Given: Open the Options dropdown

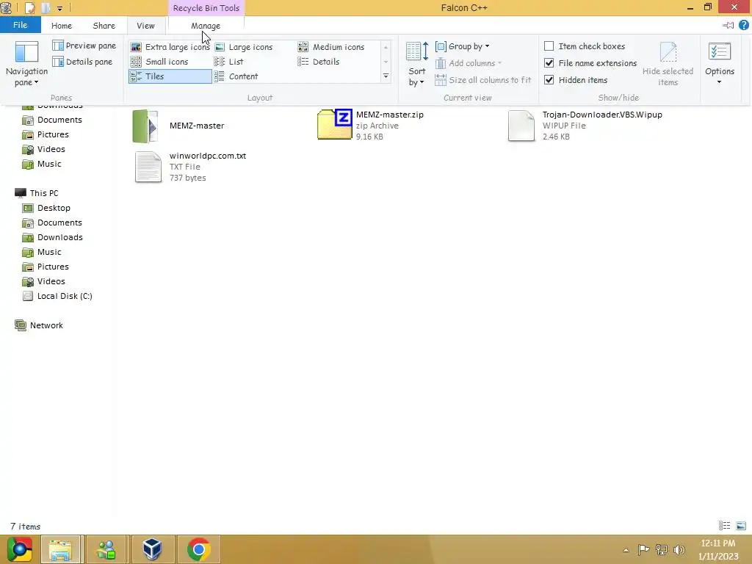Looking at the screenshot, I should point(720,64).
